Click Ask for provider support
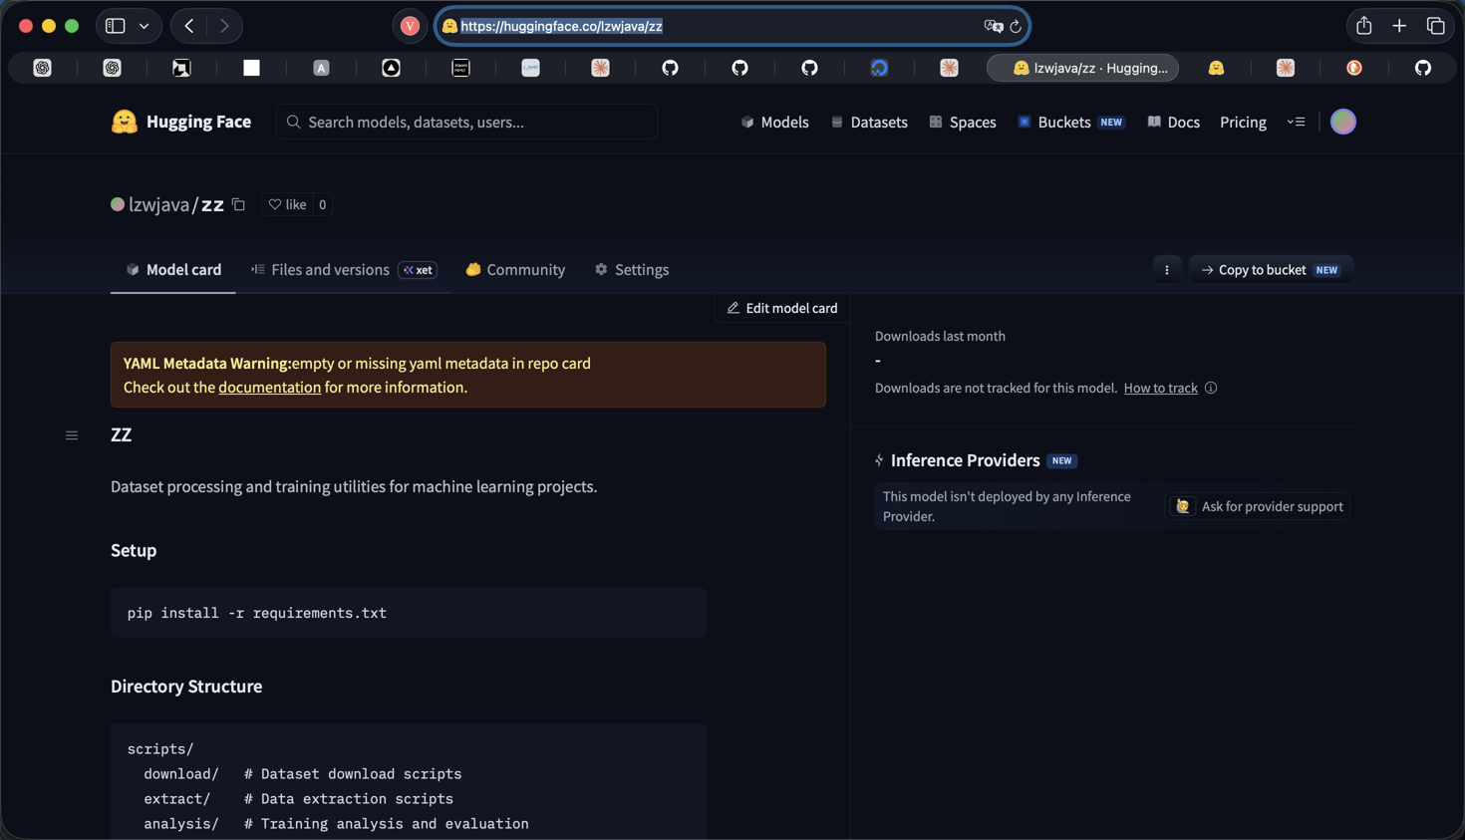The height and width of the screenshot is (840, 1465). coord(1259,506)
